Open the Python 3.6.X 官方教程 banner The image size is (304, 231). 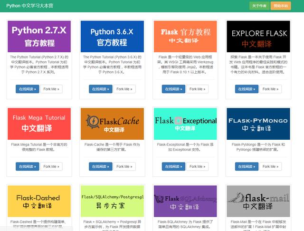pos(112,37)
